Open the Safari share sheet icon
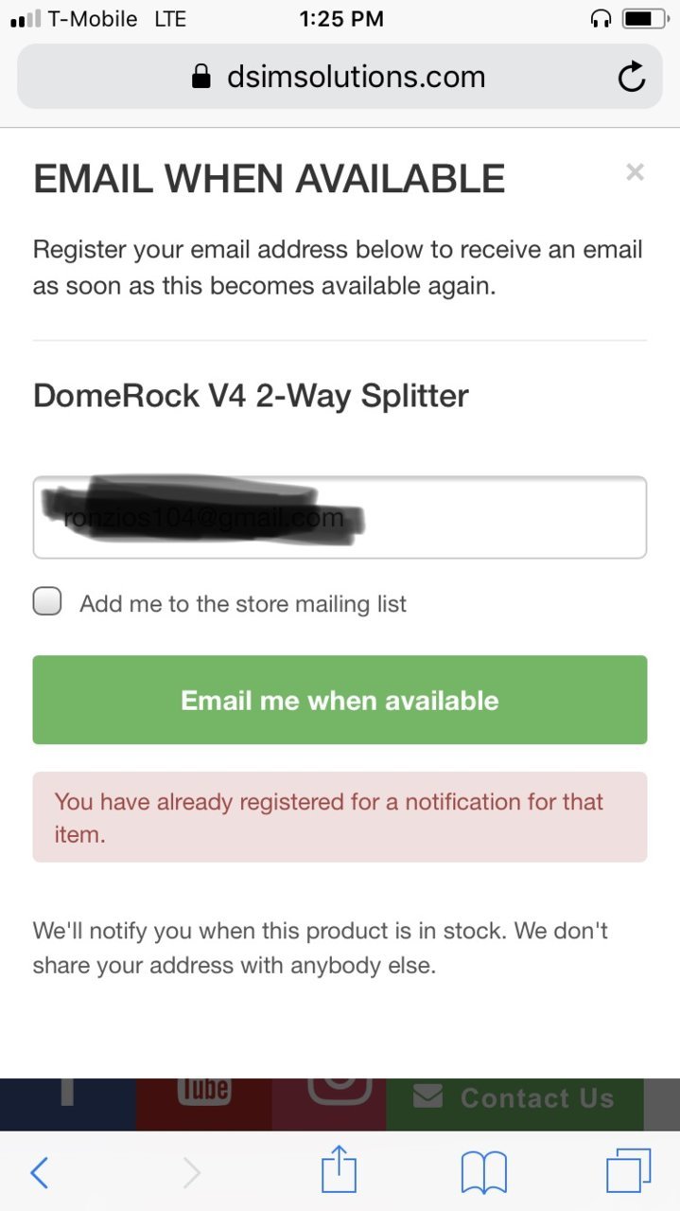Image resolution: width=680 pixels, height=1211 pixels. [339, 1169]
